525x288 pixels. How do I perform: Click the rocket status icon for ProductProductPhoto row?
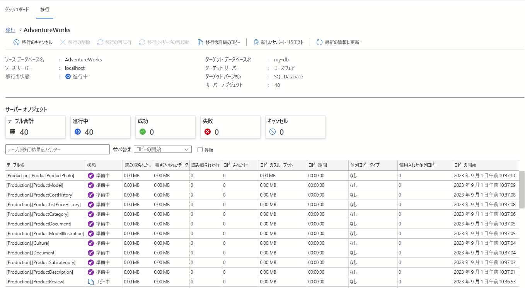91,176
